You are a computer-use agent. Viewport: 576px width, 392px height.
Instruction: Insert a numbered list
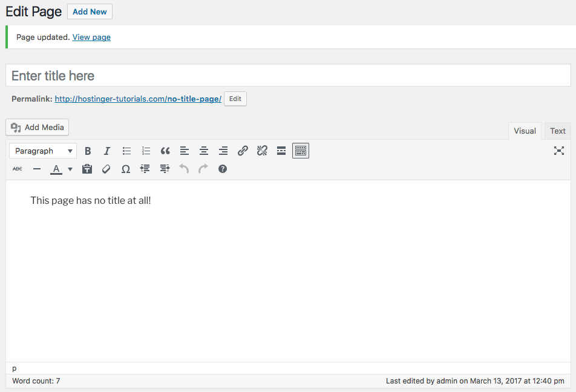tap(146, 151)
